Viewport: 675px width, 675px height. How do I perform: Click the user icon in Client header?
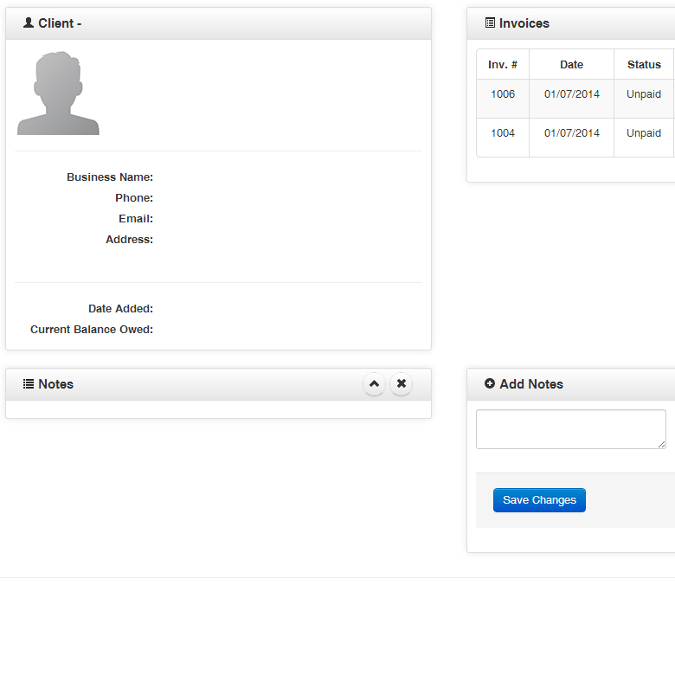coord(29,23)
